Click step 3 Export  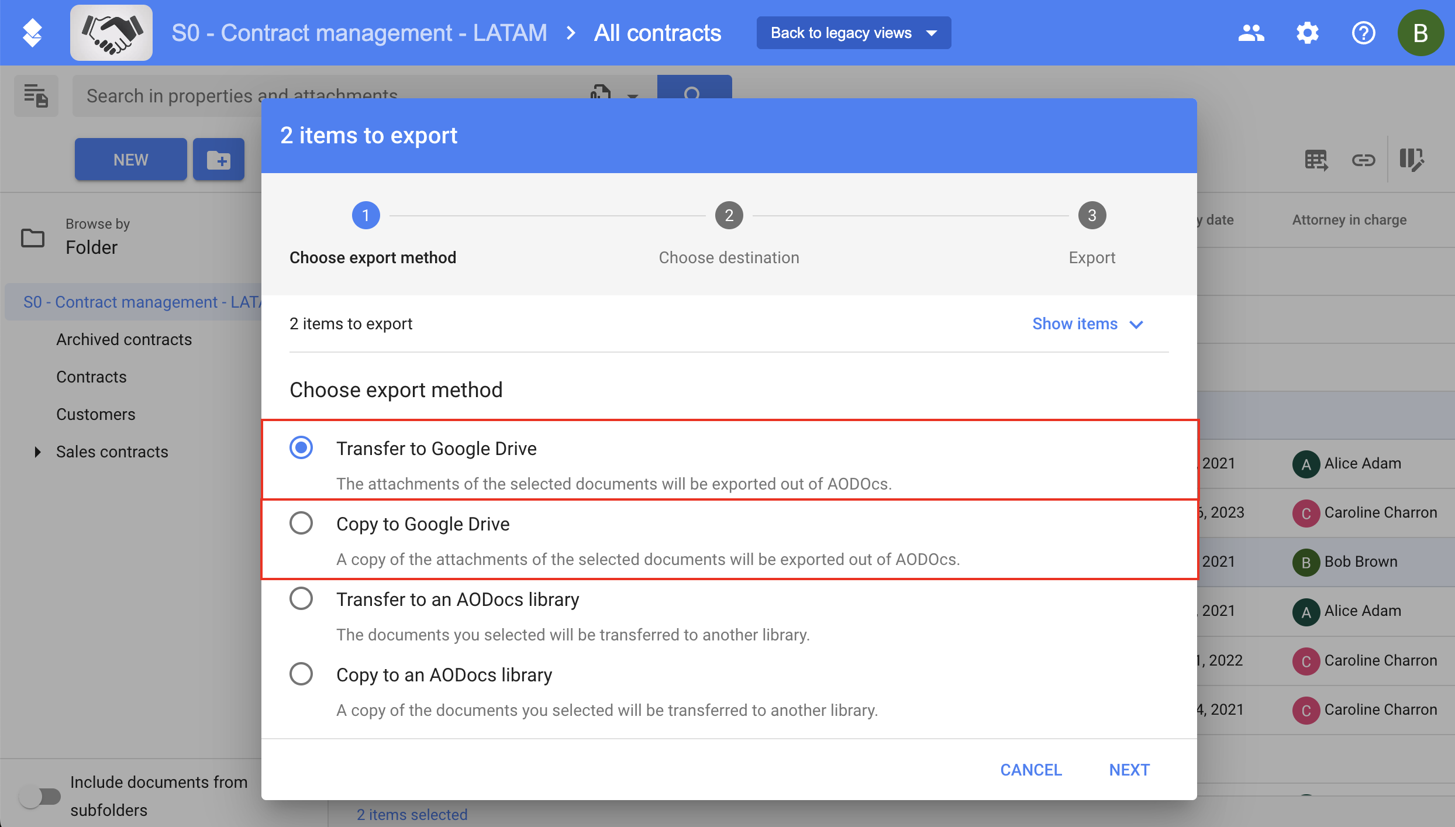pos(1092,234)
